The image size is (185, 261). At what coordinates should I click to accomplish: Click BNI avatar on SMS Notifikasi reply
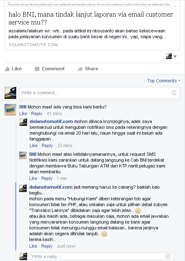point(23,155)
